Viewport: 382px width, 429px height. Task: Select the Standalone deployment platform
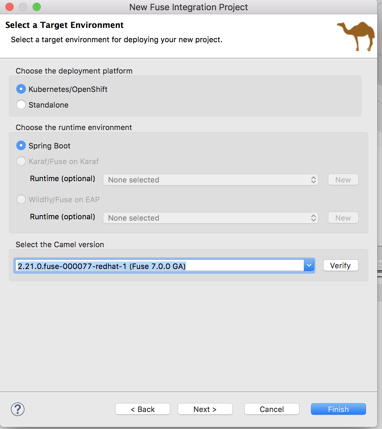[x=21, y=105]
